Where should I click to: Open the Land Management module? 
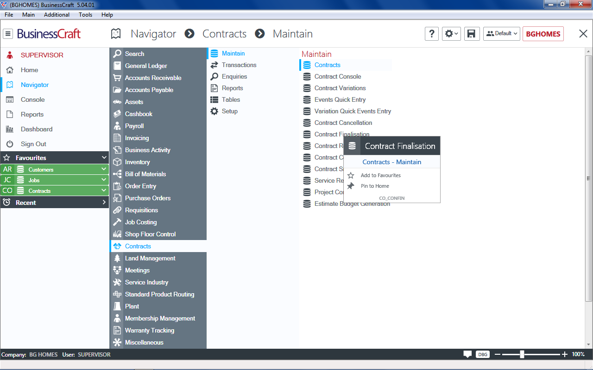158,258
